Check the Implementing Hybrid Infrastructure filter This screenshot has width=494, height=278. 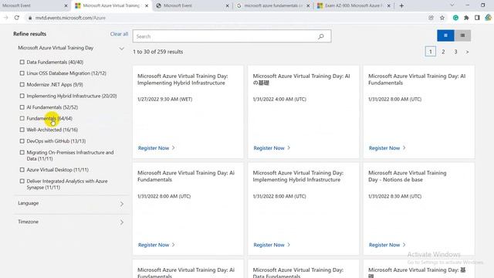point(22,96)
